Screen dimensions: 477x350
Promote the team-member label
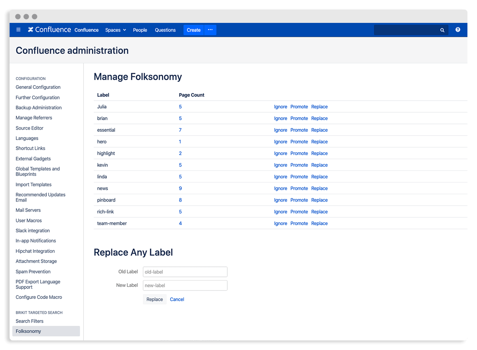tap(299, 224)
